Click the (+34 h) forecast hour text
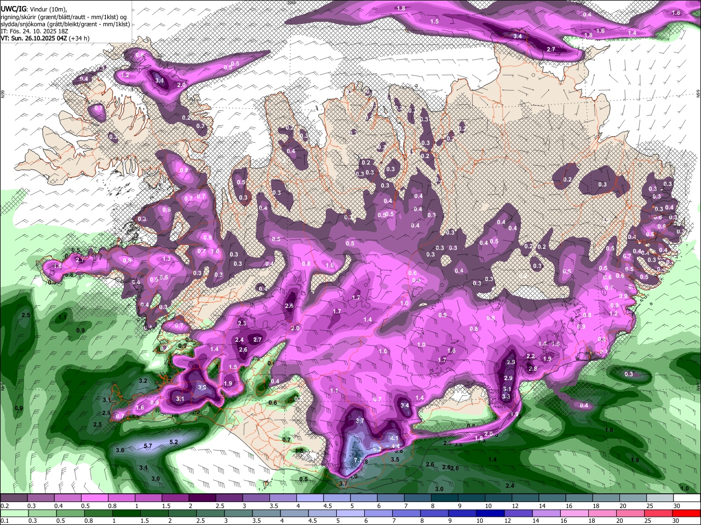 point(79,38)
